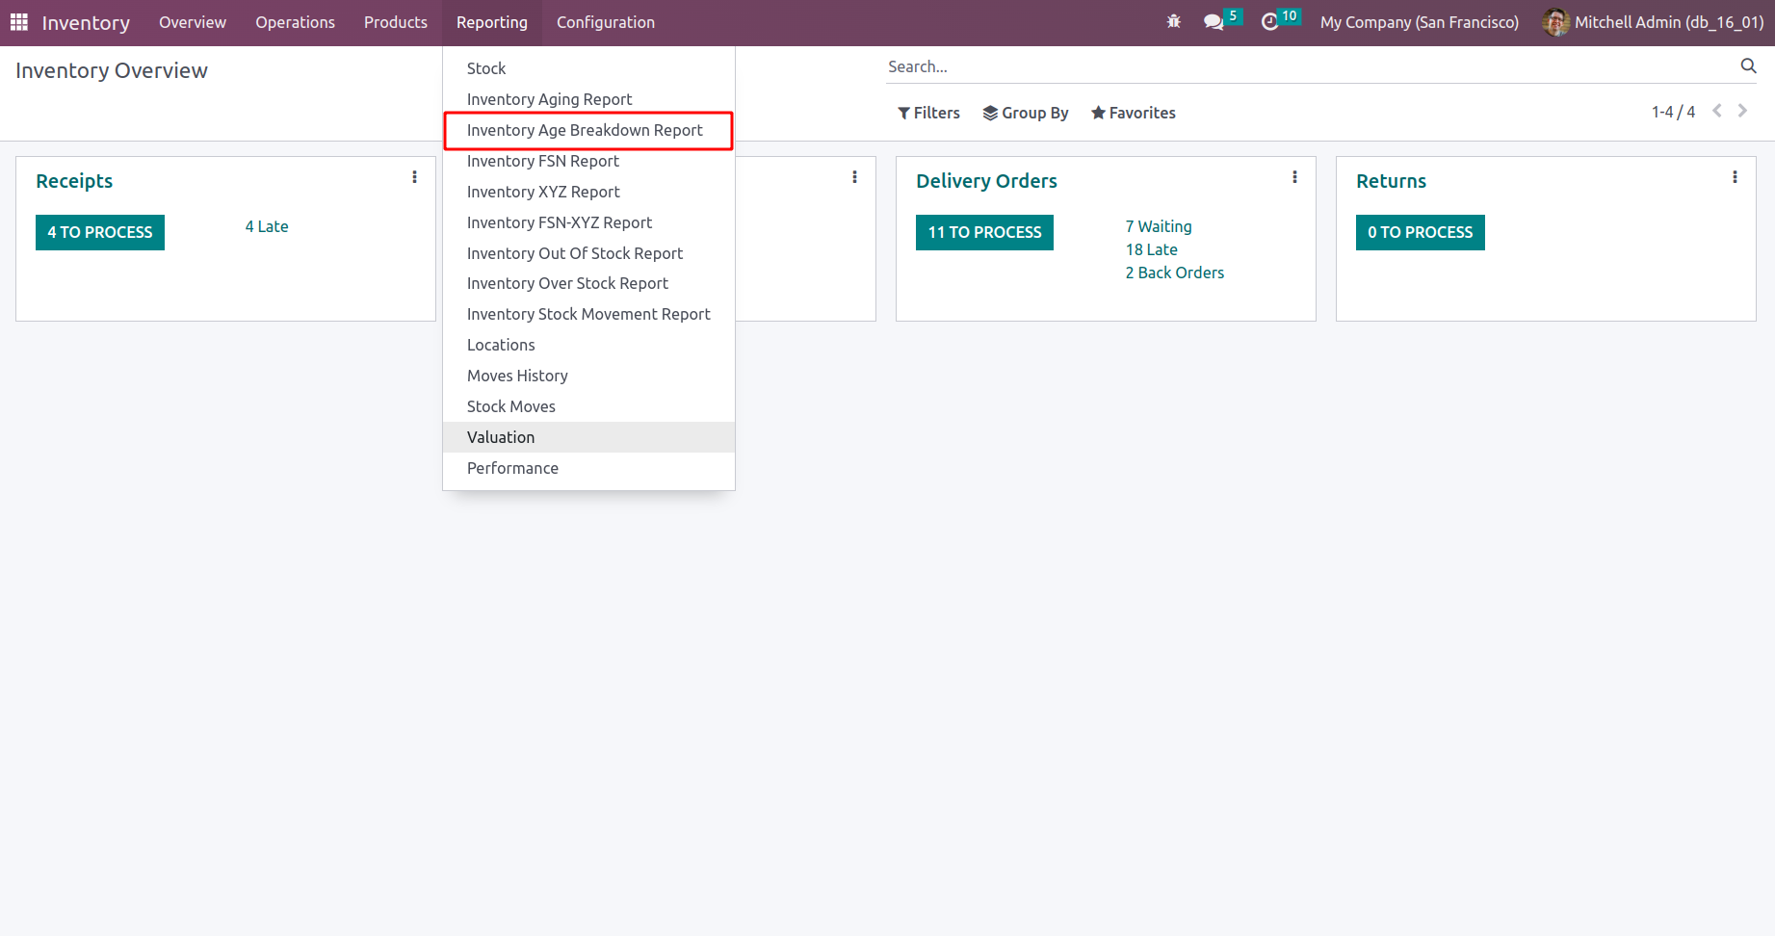Open the Favorites dropdown
The width and height of the screenshot is (1775, 936).
tap(1134, 113)
